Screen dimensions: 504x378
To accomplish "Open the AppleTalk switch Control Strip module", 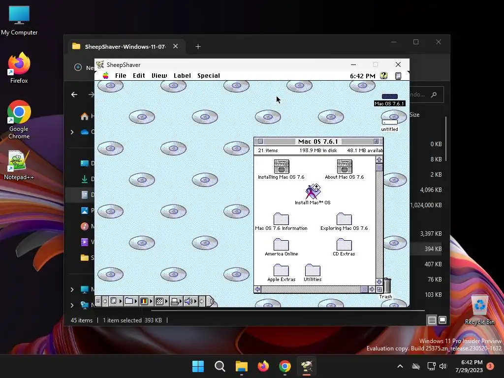I will point(116,301).
